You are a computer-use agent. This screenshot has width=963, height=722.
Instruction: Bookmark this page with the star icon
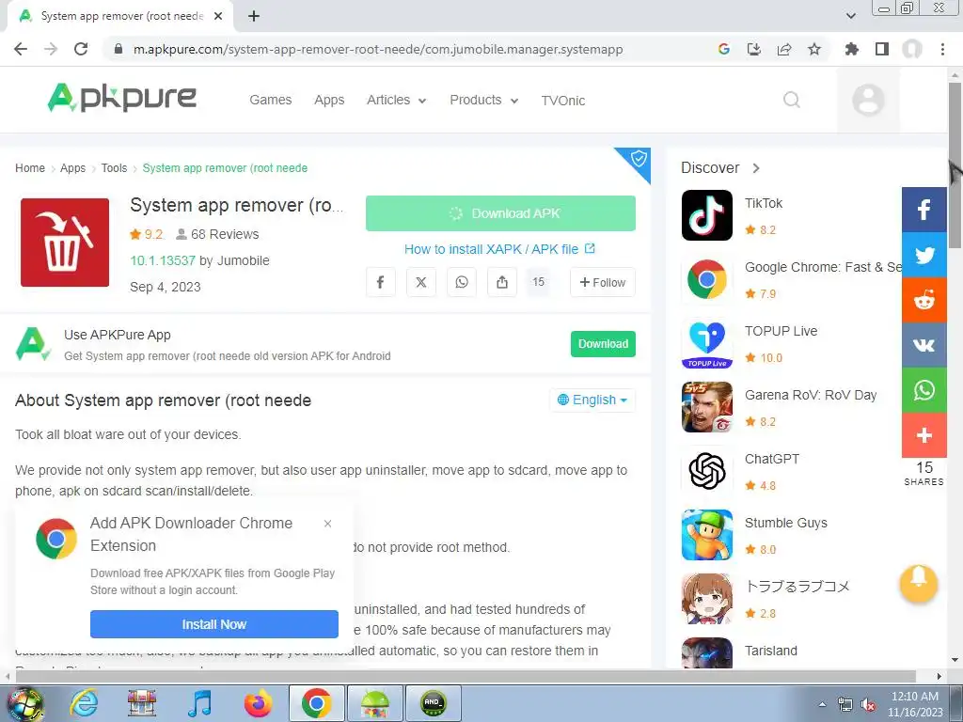click(814, 49)
